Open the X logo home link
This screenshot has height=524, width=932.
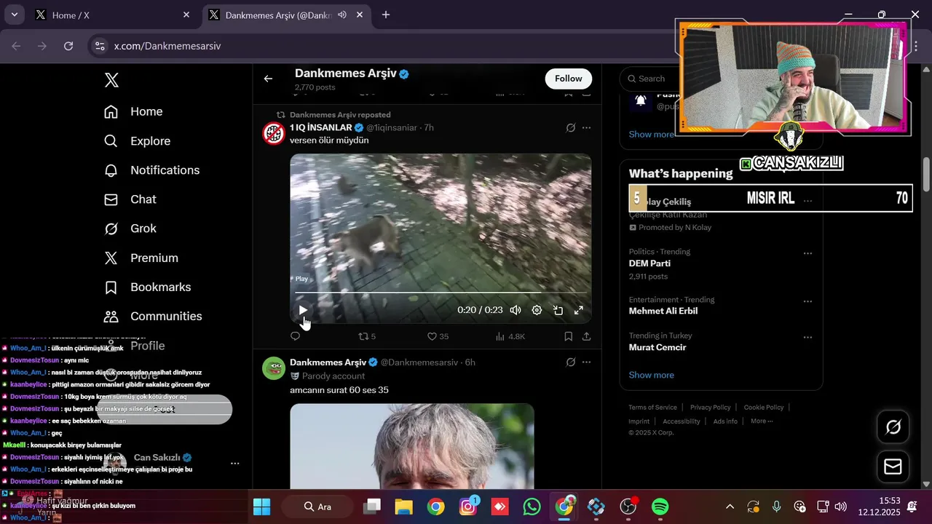click(111, 80)
